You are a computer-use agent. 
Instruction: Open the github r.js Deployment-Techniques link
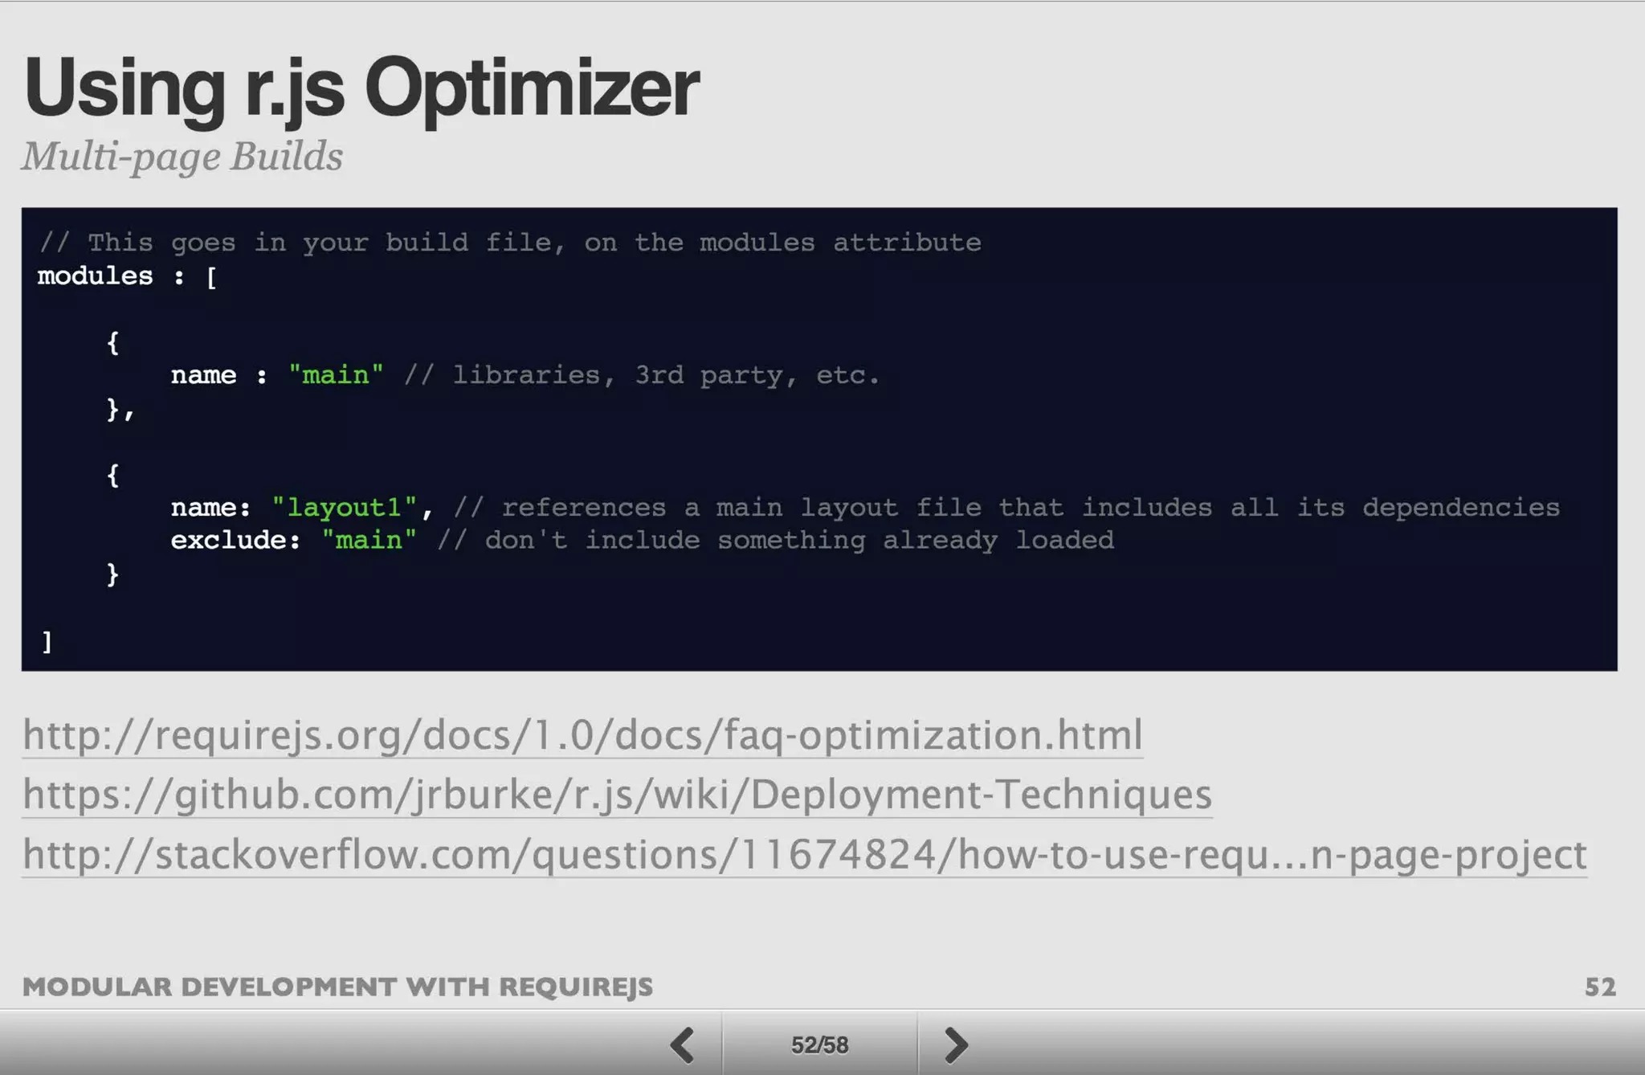coord(617,795)
